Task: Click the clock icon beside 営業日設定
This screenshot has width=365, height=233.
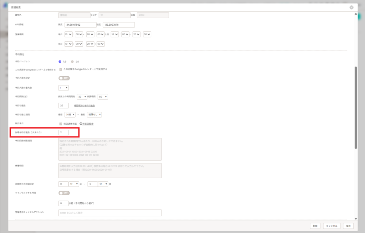Action: [x=81, y=124]
